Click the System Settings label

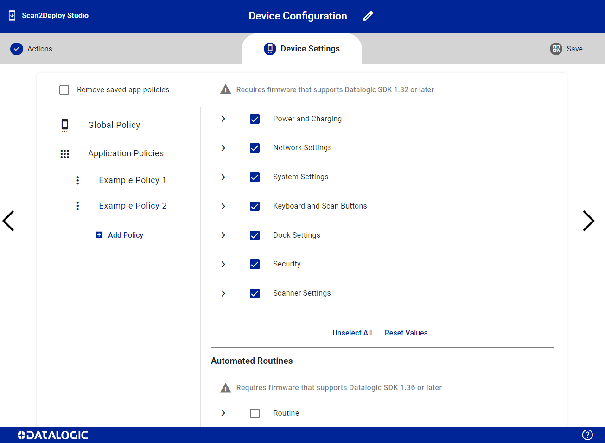[301, 177]
